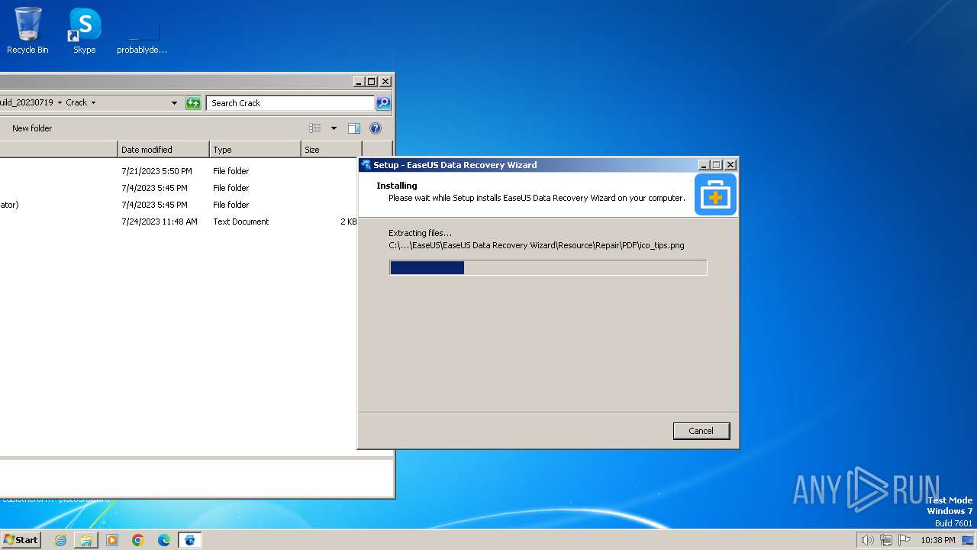The width and height of the screenshot is (977, 550).
Task: Sort by Type column header
Action: click(x=256, y=150)
